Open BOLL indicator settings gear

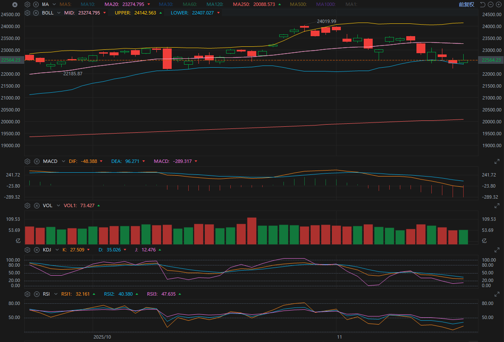coord(27,13)
